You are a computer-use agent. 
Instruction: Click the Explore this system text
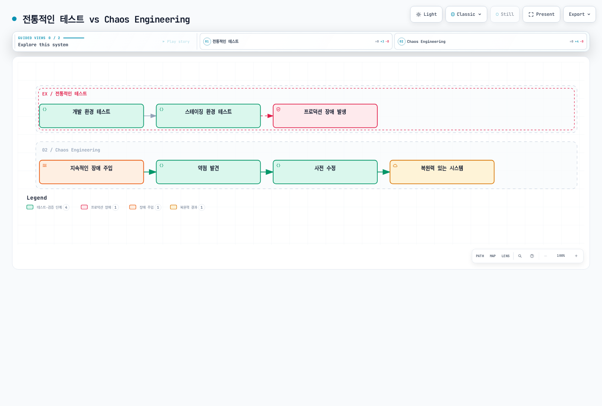43,45
